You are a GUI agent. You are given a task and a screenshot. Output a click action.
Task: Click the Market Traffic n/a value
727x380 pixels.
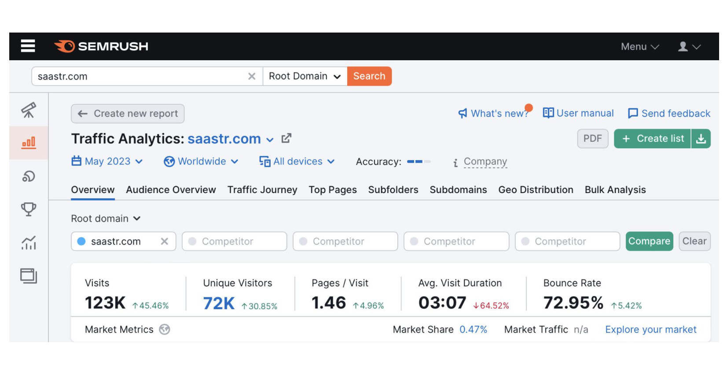pyautogui.click(x=581, y=330)
